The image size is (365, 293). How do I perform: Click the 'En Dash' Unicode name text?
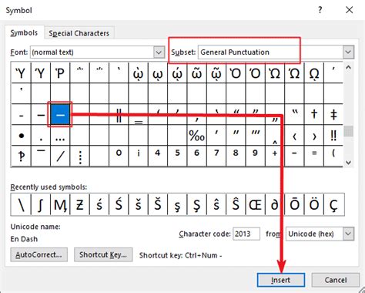(x=24, y=239)
